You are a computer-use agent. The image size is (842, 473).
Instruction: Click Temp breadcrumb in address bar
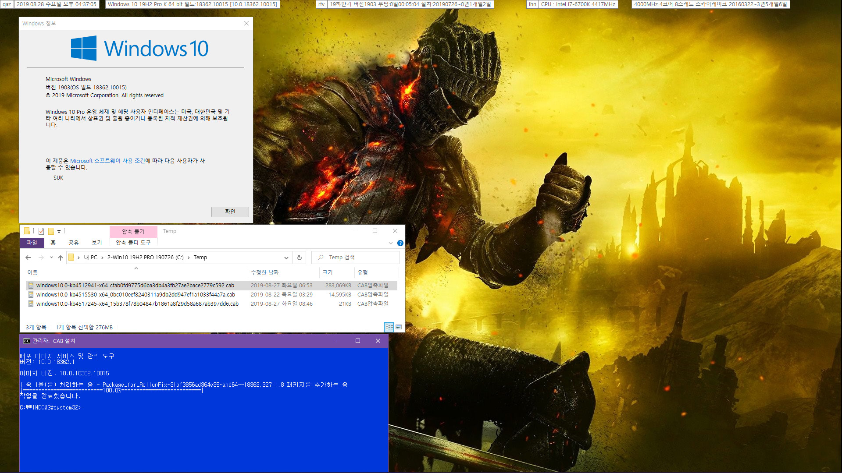point(200,258)
